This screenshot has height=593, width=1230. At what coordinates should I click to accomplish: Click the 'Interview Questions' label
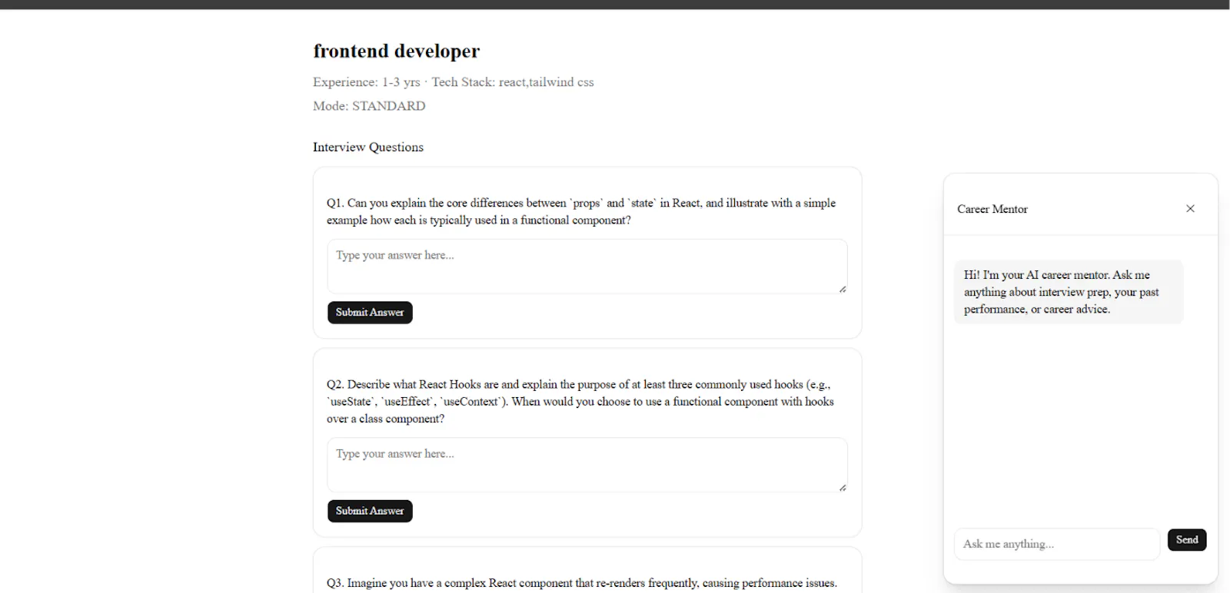(368, 147)
